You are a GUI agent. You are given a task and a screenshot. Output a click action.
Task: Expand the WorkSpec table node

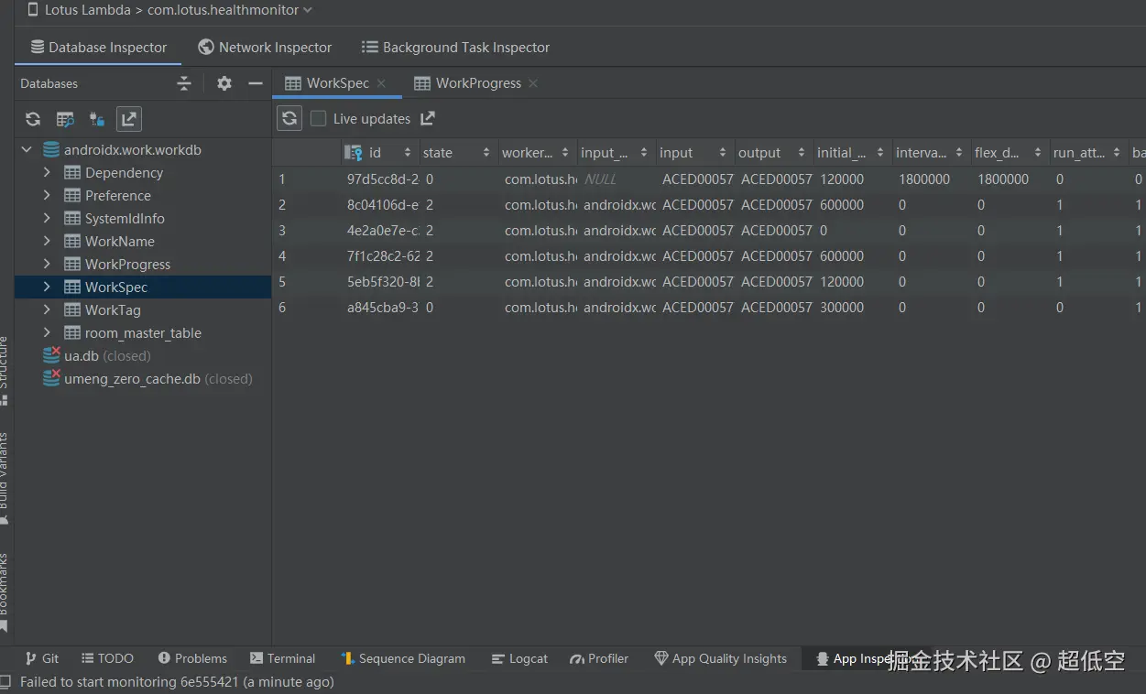pyautogui.click(x=47, y=287)
